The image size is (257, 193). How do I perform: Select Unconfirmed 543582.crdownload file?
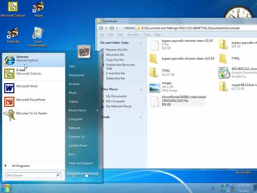(178, 101)
